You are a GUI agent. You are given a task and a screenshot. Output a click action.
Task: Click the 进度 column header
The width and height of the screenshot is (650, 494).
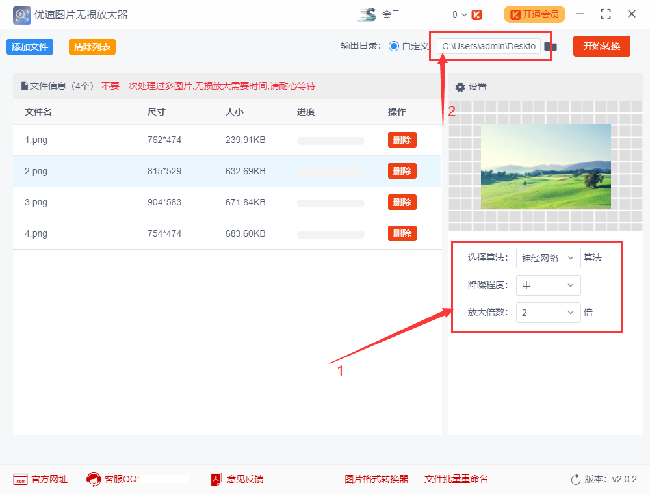tap(306, 112)
